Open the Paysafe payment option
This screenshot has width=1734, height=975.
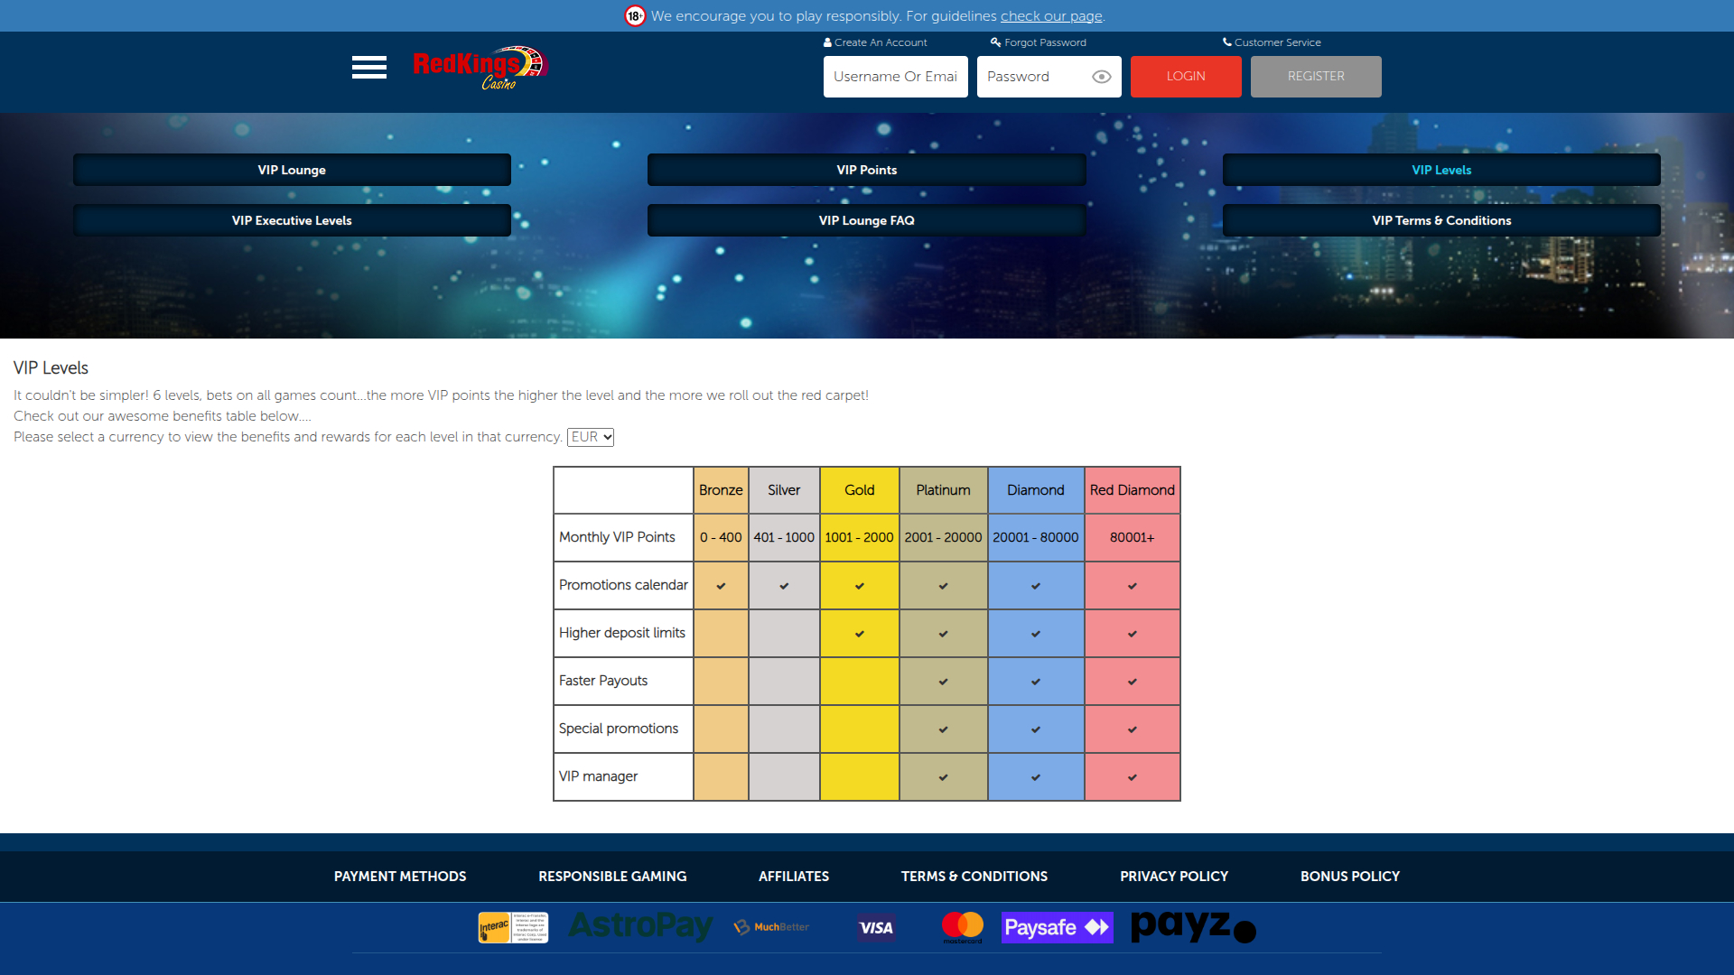point(1057,927)
